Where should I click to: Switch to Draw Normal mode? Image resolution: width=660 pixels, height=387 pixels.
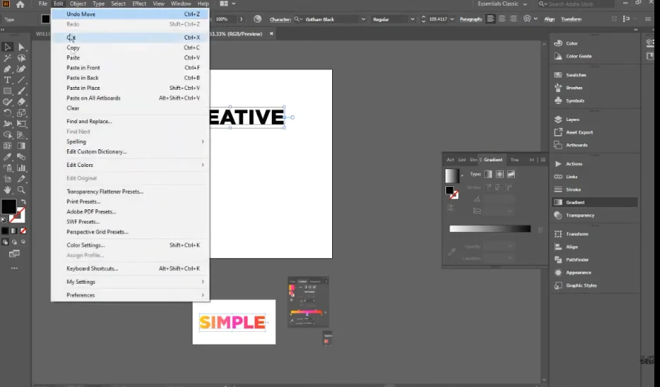click(5, 242)
